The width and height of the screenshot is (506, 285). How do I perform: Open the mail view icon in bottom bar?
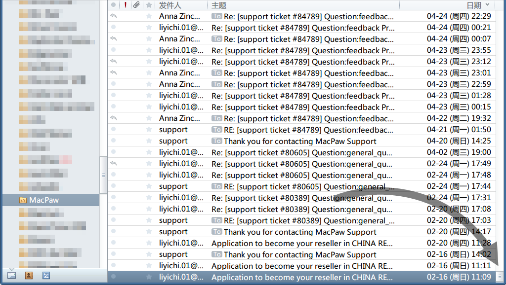11,276
